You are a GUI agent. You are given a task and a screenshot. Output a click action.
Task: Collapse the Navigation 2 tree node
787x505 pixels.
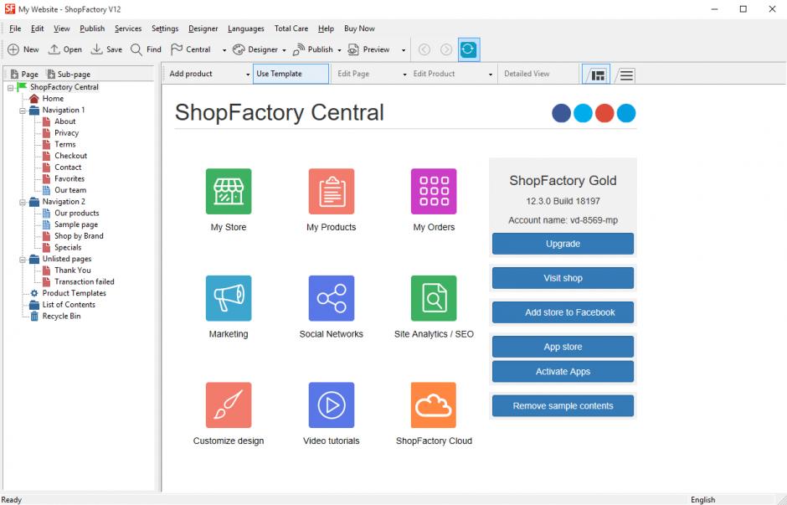[x=23, y=203]
